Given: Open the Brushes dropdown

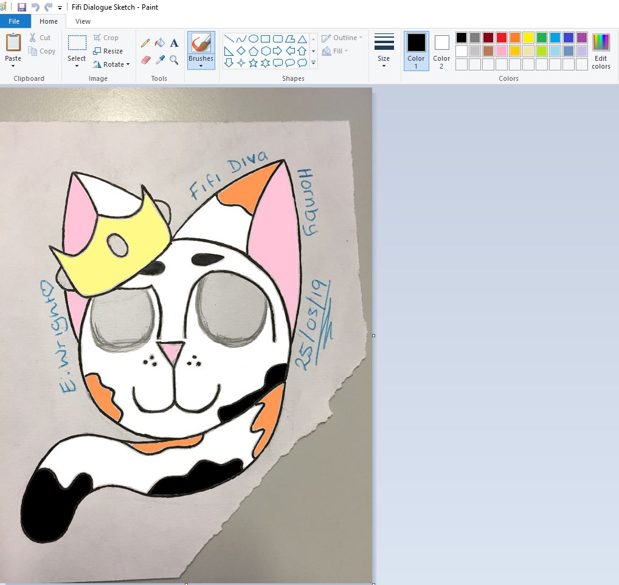Looking at the screenshot, I should (201, 66).
